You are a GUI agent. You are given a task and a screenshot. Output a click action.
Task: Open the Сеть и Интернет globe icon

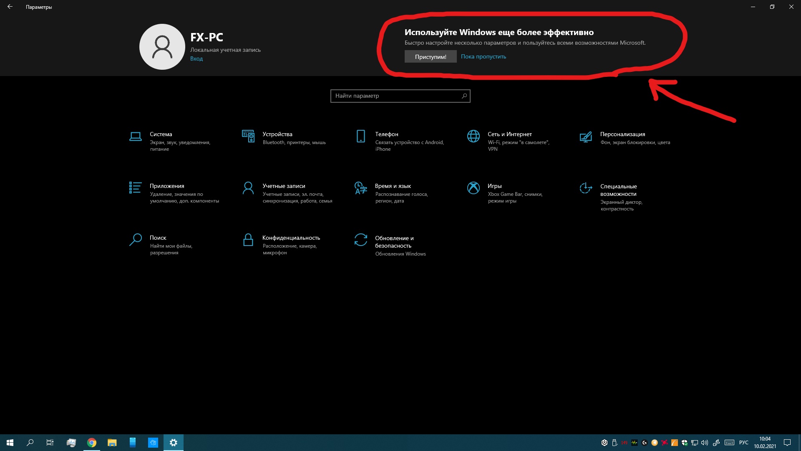click(x=474, y=136)
